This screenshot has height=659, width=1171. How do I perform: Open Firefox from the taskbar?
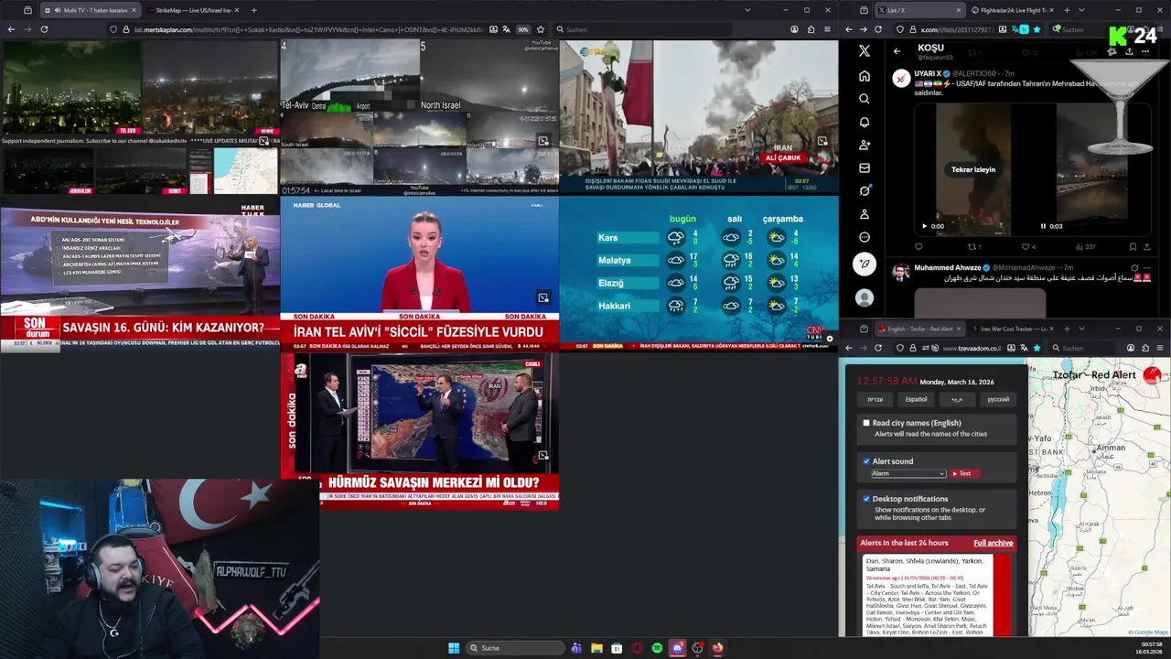pyautogui.click(x=717, y=648)
